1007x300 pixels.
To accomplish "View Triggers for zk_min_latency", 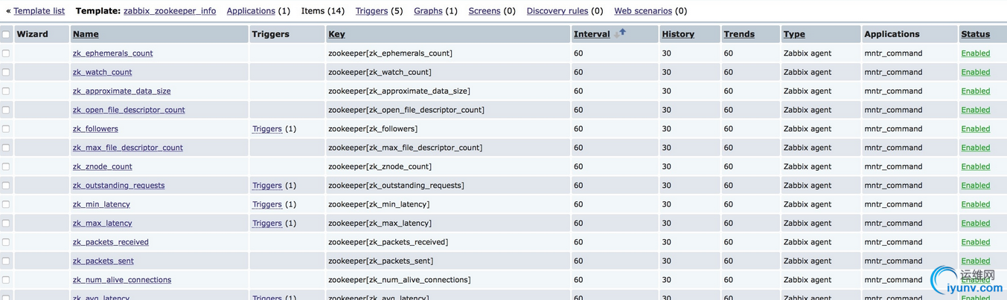I will click(267, 204).
